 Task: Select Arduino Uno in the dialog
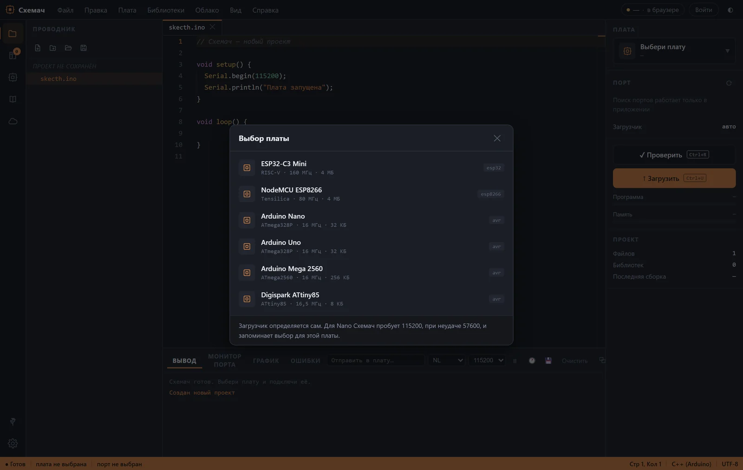[x=371, y=247]
